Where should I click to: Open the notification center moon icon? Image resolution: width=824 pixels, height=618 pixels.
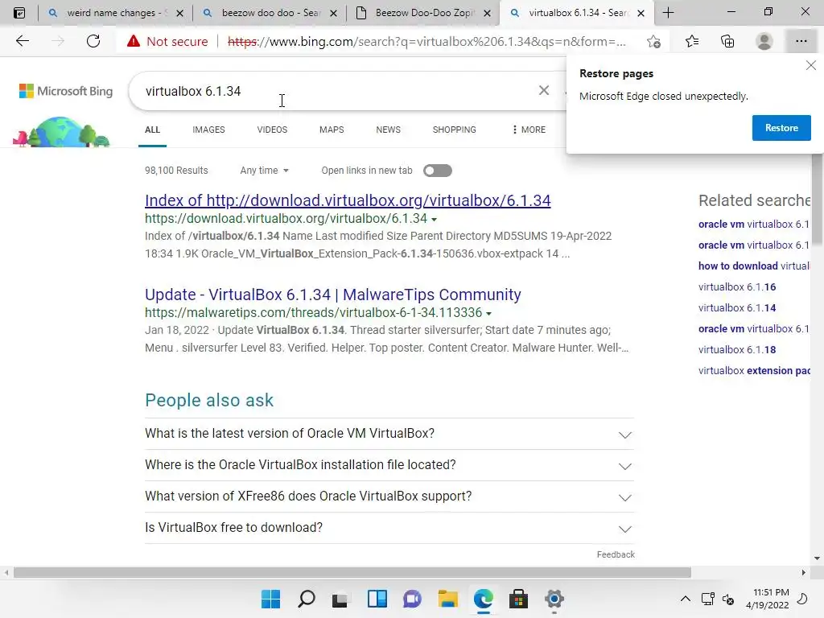[x=802, y=599]
